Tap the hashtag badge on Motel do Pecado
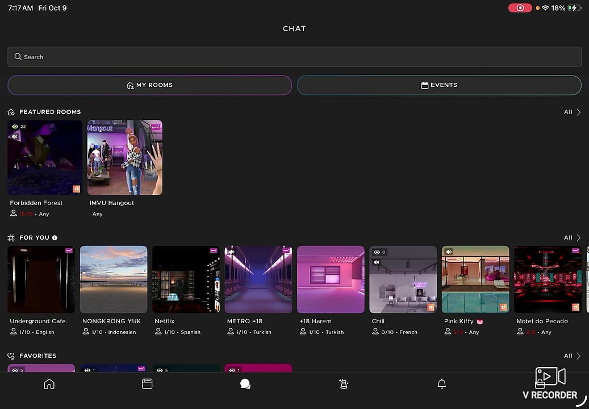Image resolution: width=589 pixels, height=409 pixels. [575, 307]
